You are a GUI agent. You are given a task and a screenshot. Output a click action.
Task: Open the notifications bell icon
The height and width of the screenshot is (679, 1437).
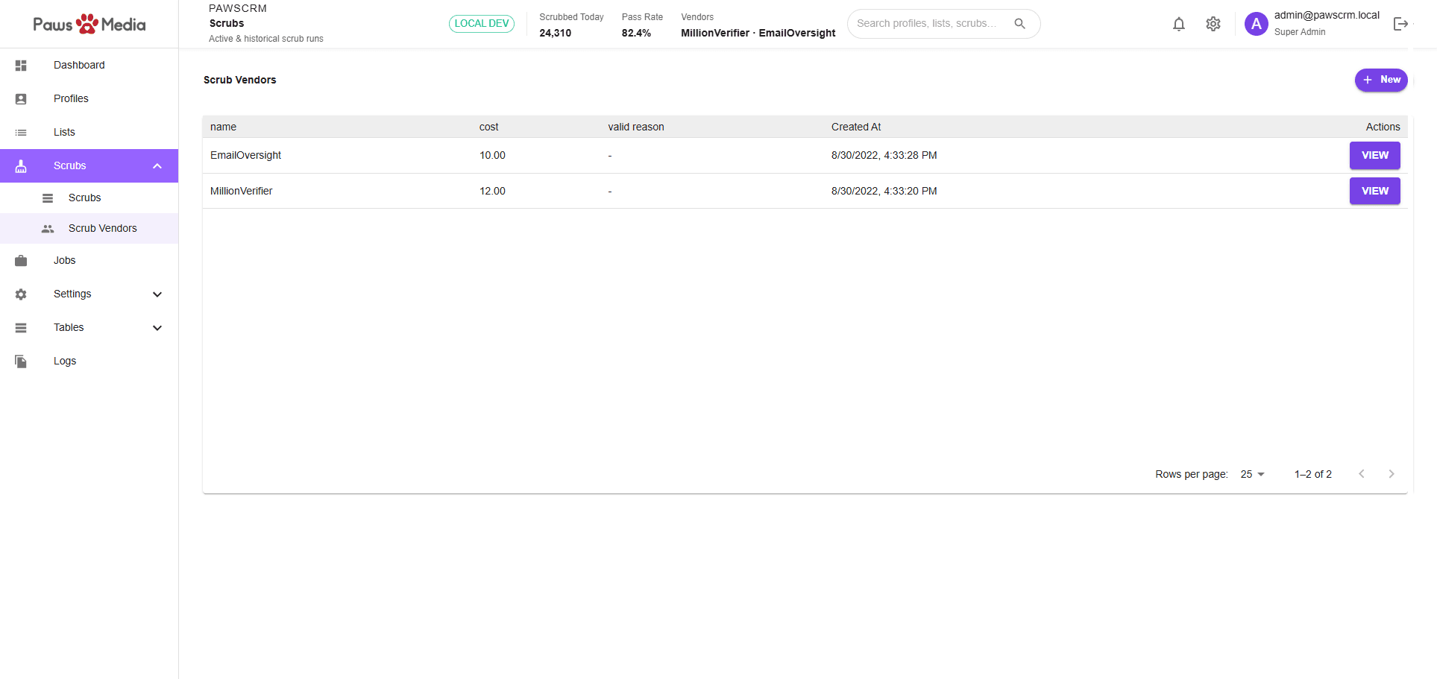coord(1179,24)
